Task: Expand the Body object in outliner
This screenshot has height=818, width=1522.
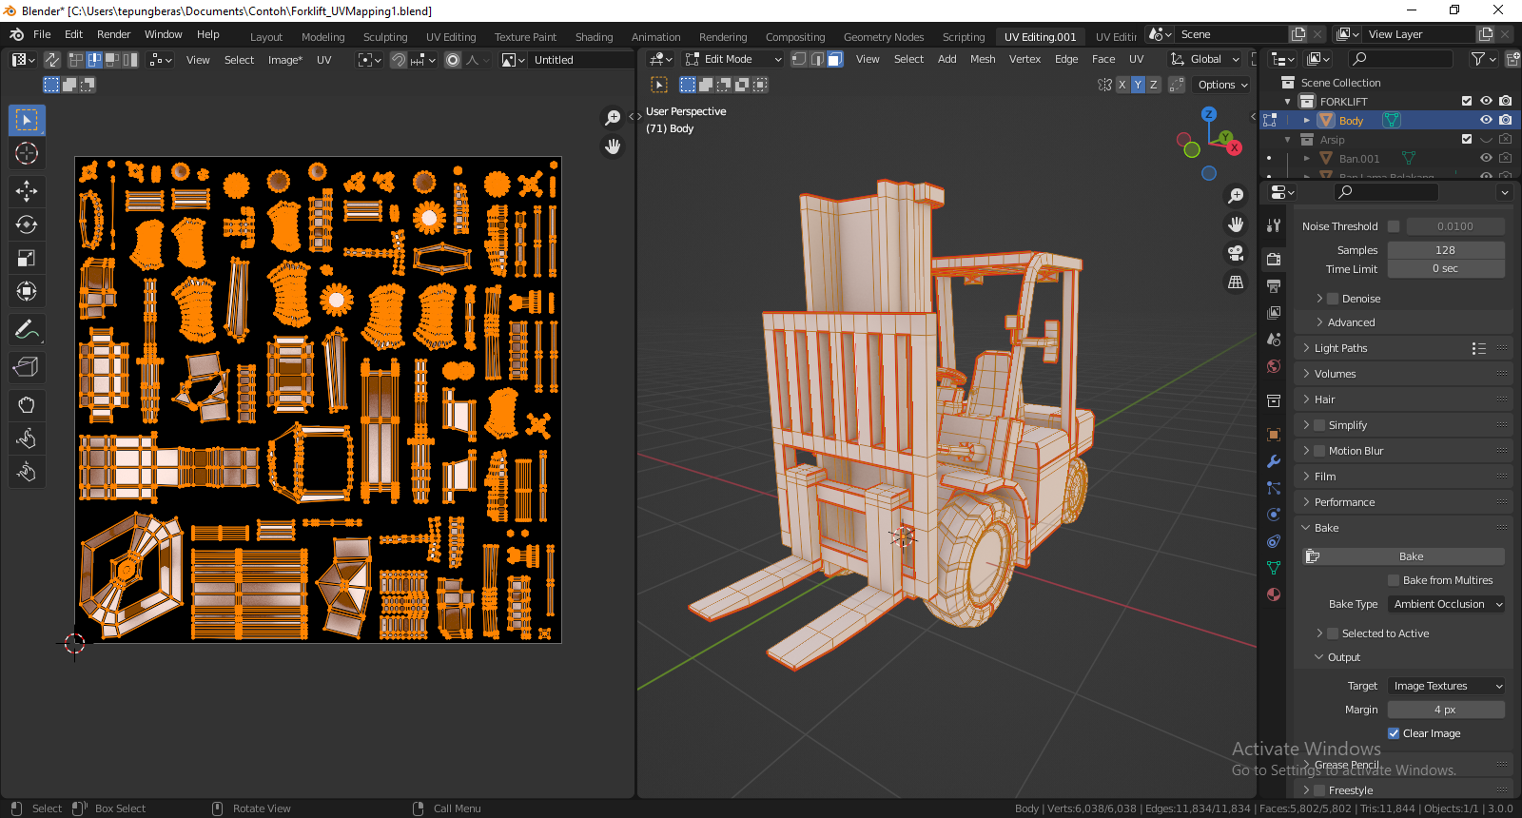Action: pos(1306,121)
